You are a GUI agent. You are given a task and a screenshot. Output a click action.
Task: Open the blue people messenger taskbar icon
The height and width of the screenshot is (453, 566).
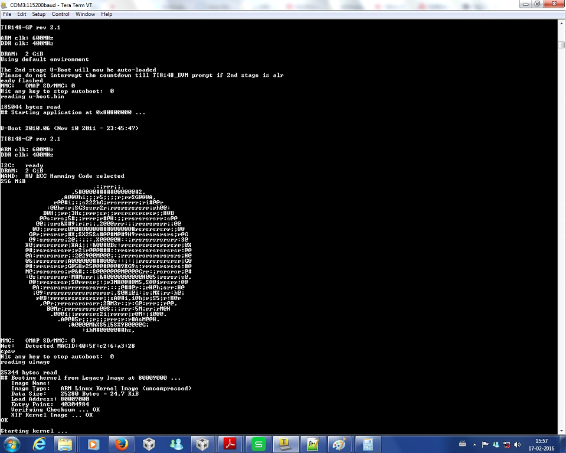(176, 444)
